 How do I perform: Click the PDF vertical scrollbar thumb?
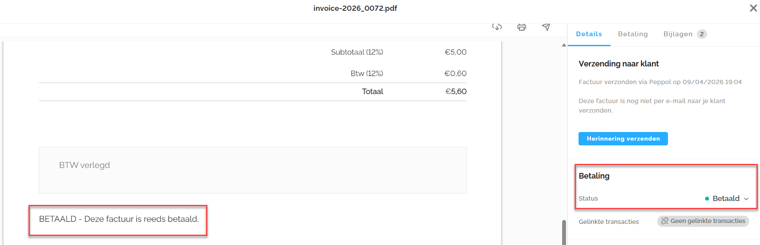click(x=564, y=232)
